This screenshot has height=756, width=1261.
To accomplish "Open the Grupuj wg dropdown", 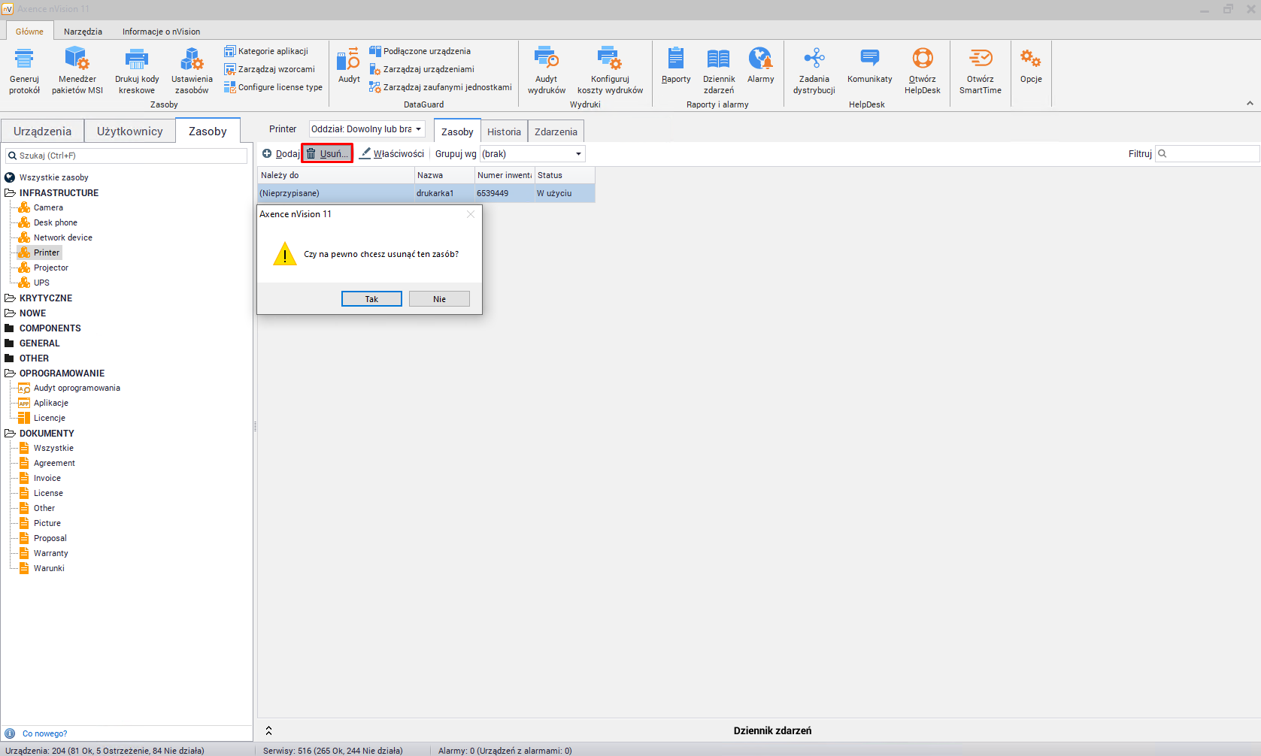I will (x=532, y=154).
